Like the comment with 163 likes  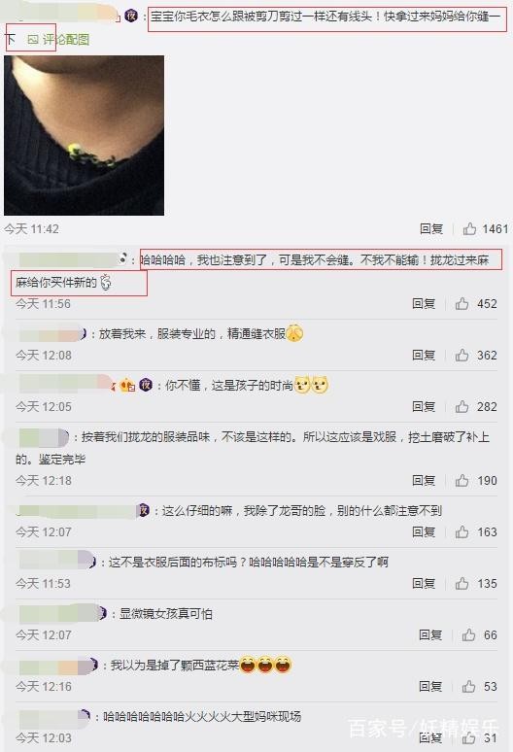pos(462,531)
